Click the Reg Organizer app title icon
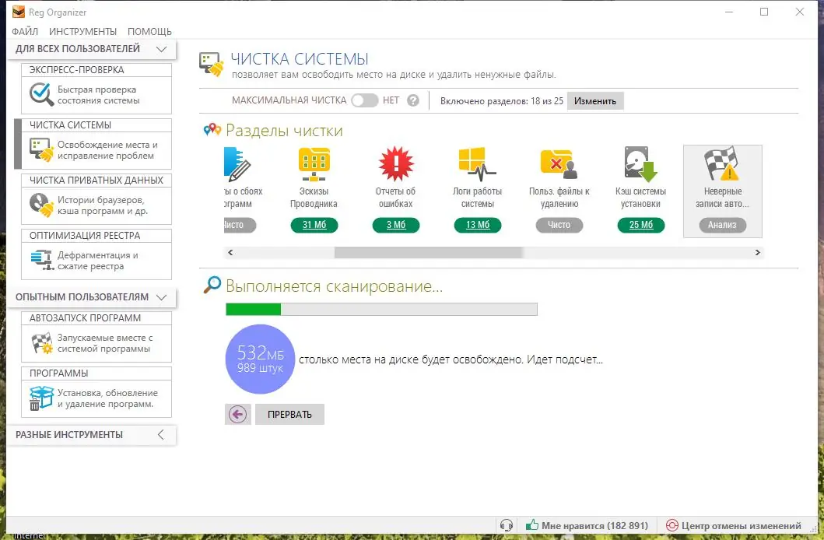 (19, 12)
